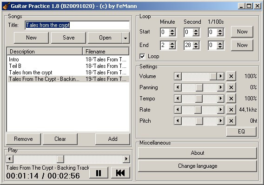Image resolution: width=264 pixels, height=185 pixels.
Task: Set loop Start to Now
Action: coord(242,32)
